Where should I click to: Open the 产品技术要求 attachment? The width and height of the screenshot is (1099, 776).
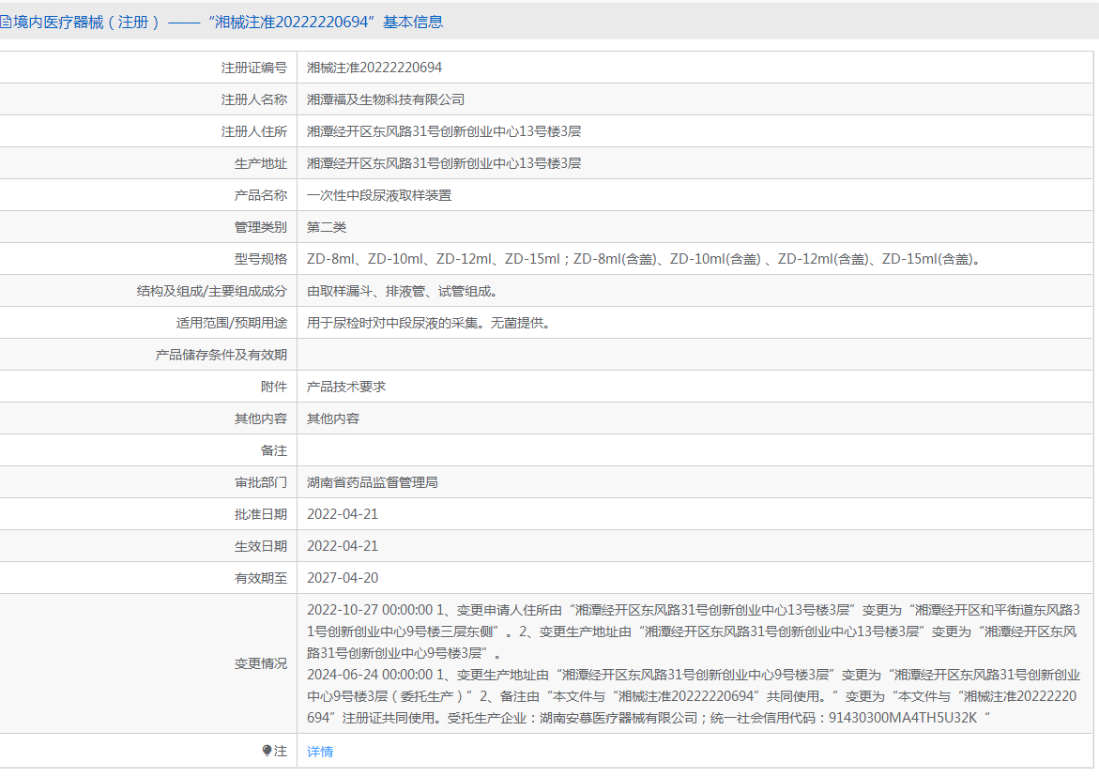coord(346,387)
